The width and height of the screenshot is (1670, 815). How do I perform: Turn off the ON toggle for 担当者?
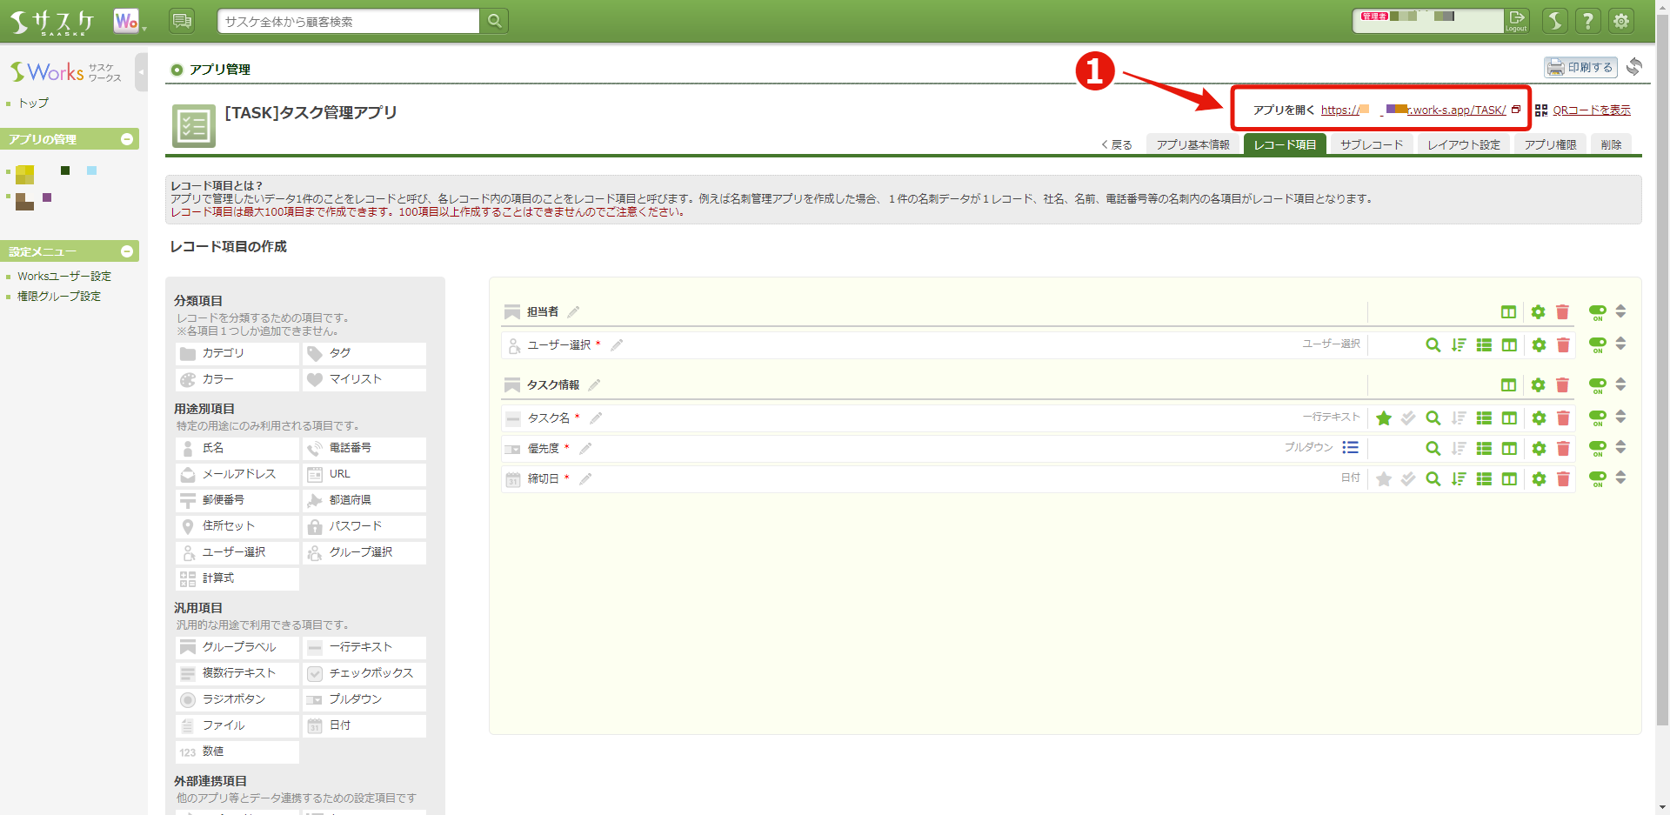1597,311
